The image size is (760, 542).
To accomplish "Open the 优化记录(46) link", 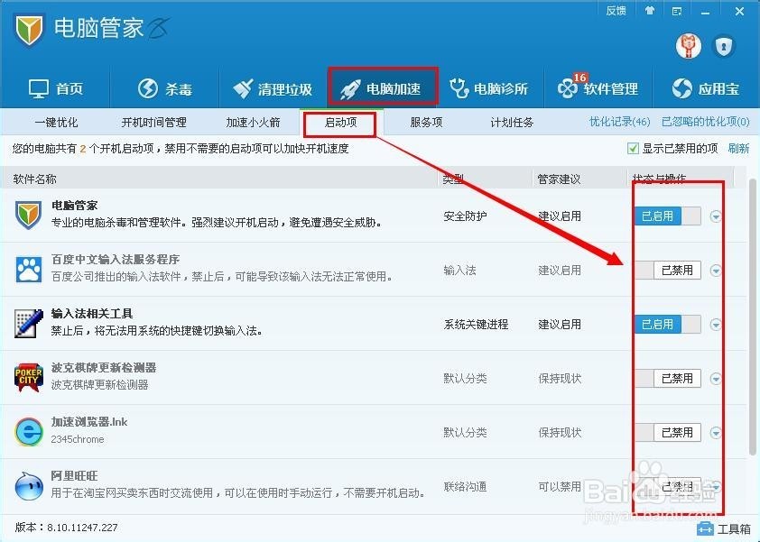I will click(x=619, y=122).
